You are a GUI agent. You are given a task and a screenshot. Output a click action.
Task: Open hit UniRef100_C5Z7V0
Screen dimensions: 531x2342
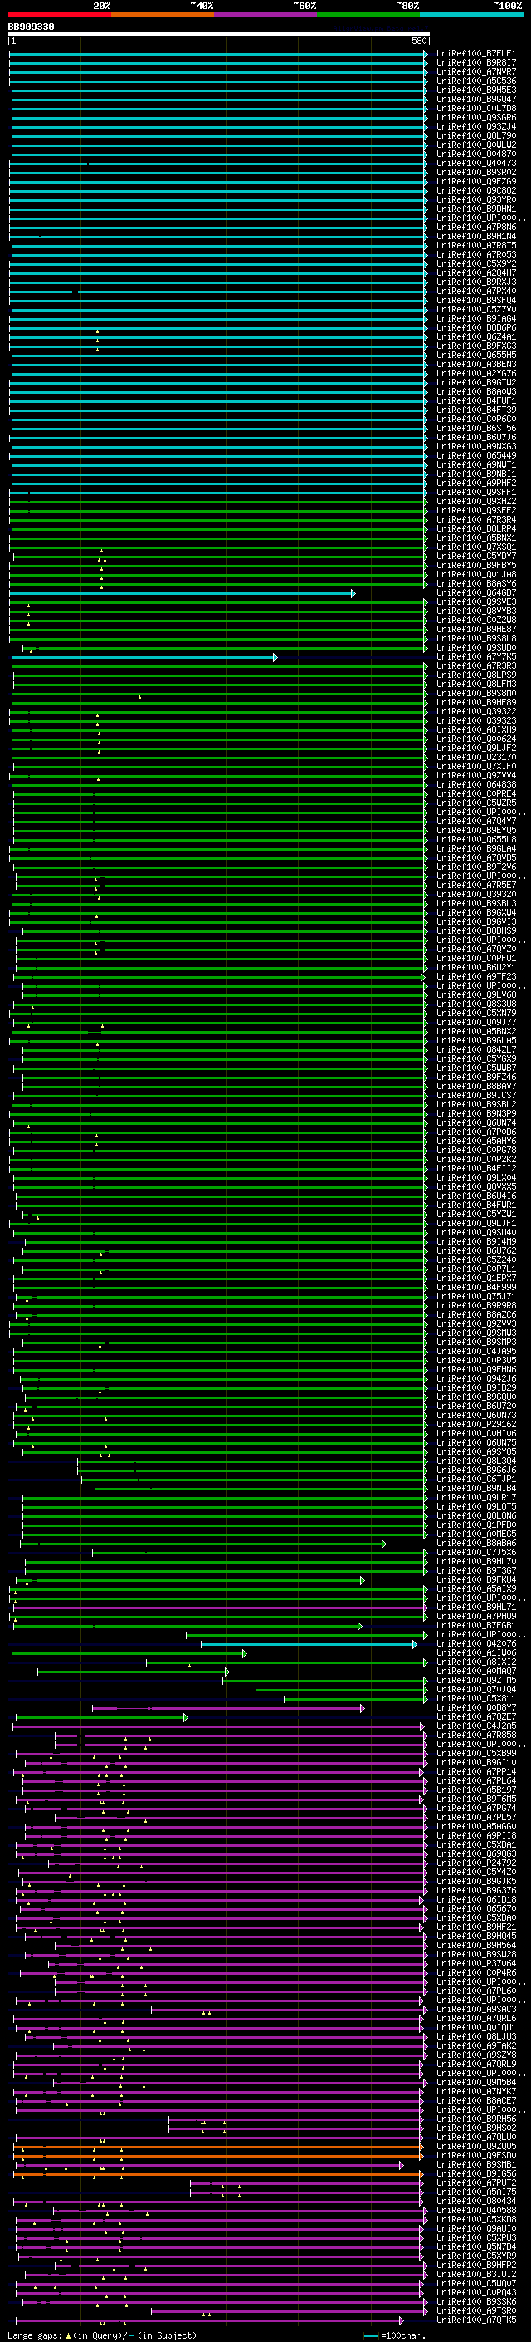click(475, 309)
